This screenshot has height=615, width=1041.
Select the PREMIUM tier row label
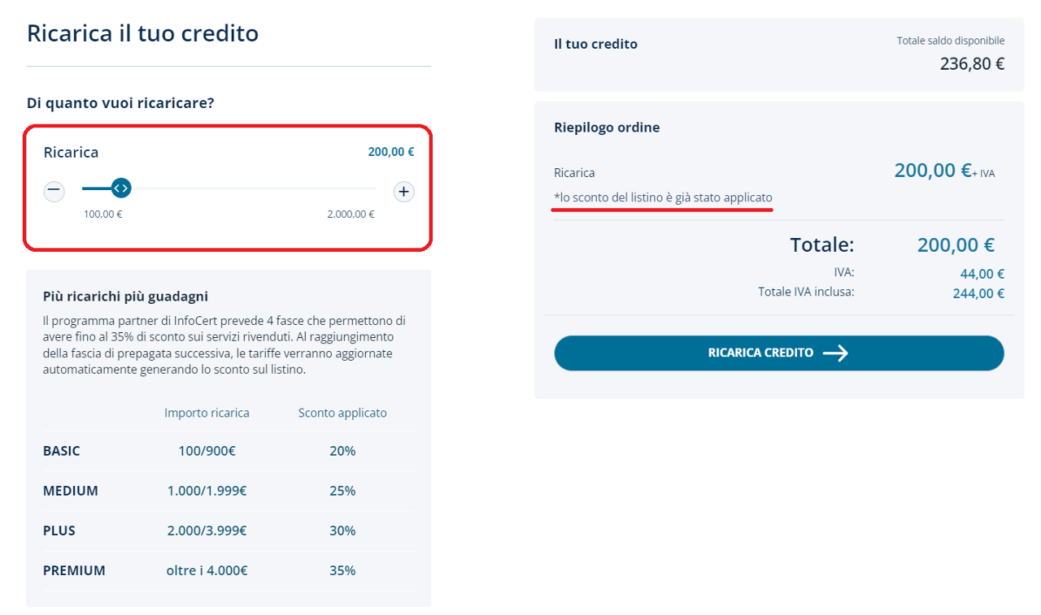(74, 570)
